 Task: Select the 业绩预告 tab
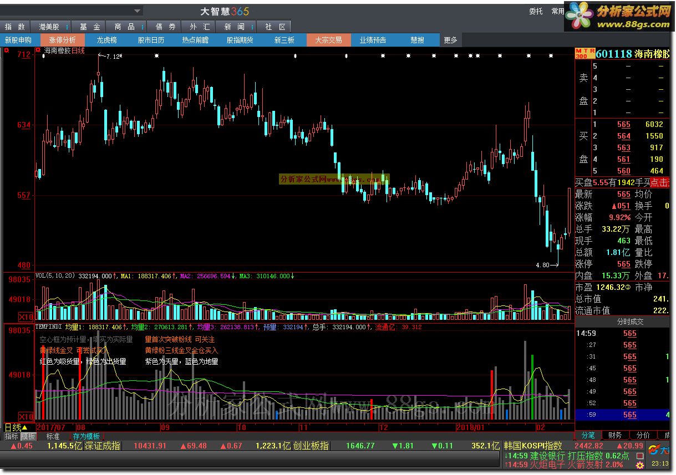point(373,40)
